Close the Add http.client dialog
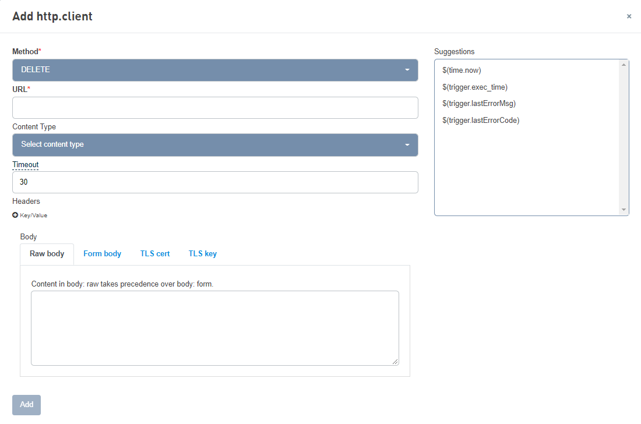The height and width of the screenshot is (424, 641). (x=629, y=16)
